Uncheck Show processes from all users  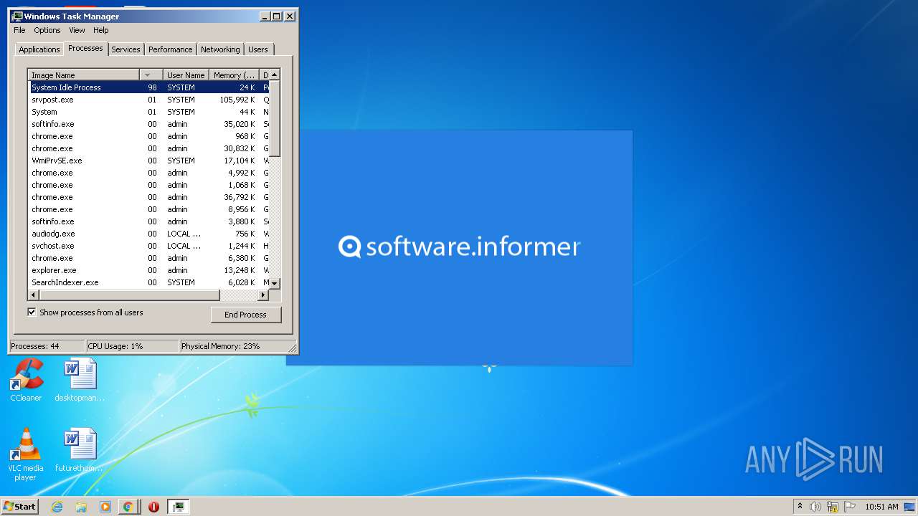pyautogui.click(x=32, y=312)
